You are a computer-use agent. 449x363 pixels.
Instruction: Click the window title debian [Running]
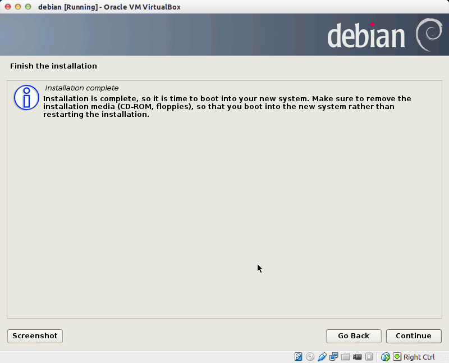[x=109, y=7]
